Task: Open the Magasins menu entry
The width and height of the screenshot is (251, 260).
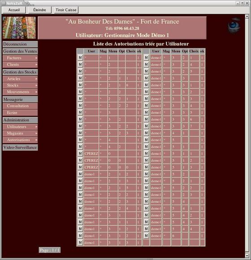Action: pyautogui.click(x=20, y=134)
